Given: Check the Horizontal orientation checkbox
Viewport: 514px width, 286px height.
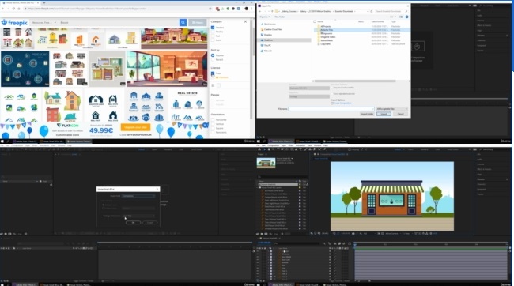Looking at the screenshot, I should [213, 120].
